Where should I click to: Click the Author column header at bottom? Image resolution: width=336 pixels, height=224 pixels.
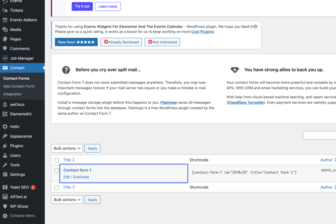click(326, 187)
